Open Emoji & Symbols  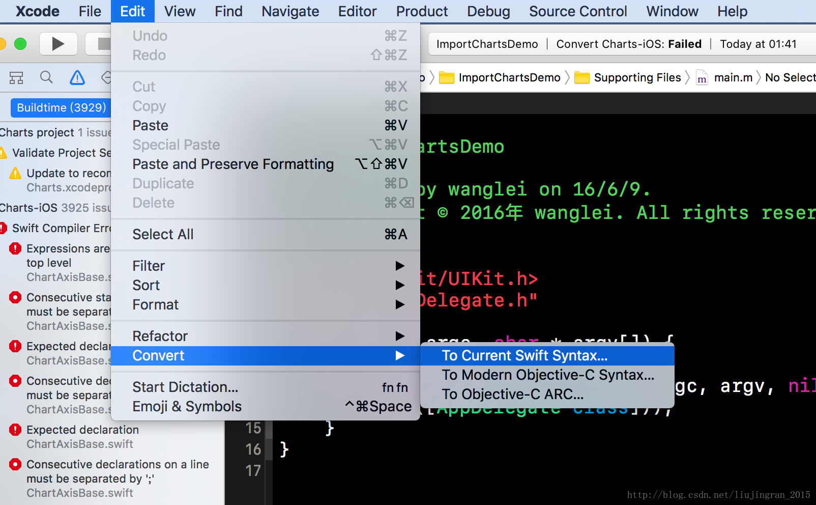(x=266, y=406)
